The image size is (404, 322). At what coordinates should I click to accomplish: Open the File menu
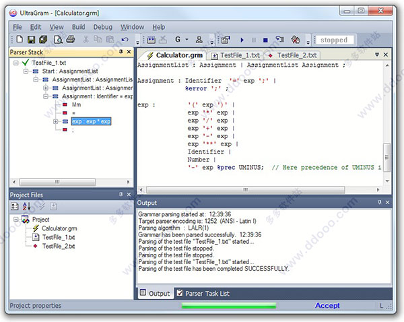(18, 27)
